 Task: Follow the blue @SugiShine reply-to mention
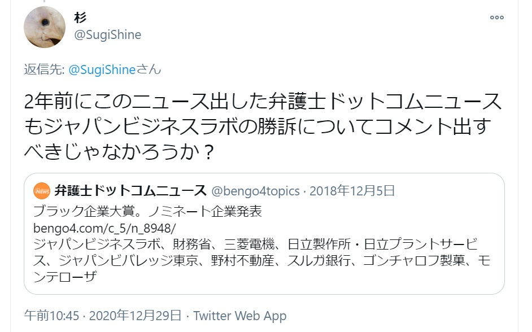tap(102, 69)
